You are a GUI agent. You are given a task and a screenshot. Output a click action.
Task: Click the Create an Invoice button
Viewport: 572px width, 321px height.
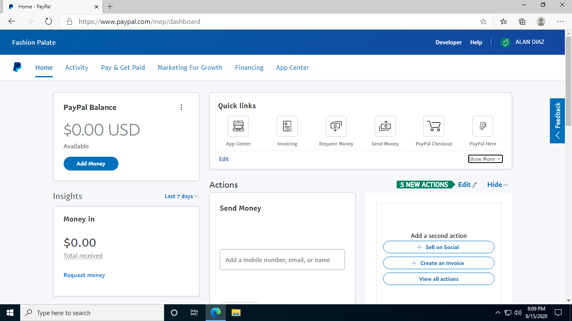coord(439,263)
